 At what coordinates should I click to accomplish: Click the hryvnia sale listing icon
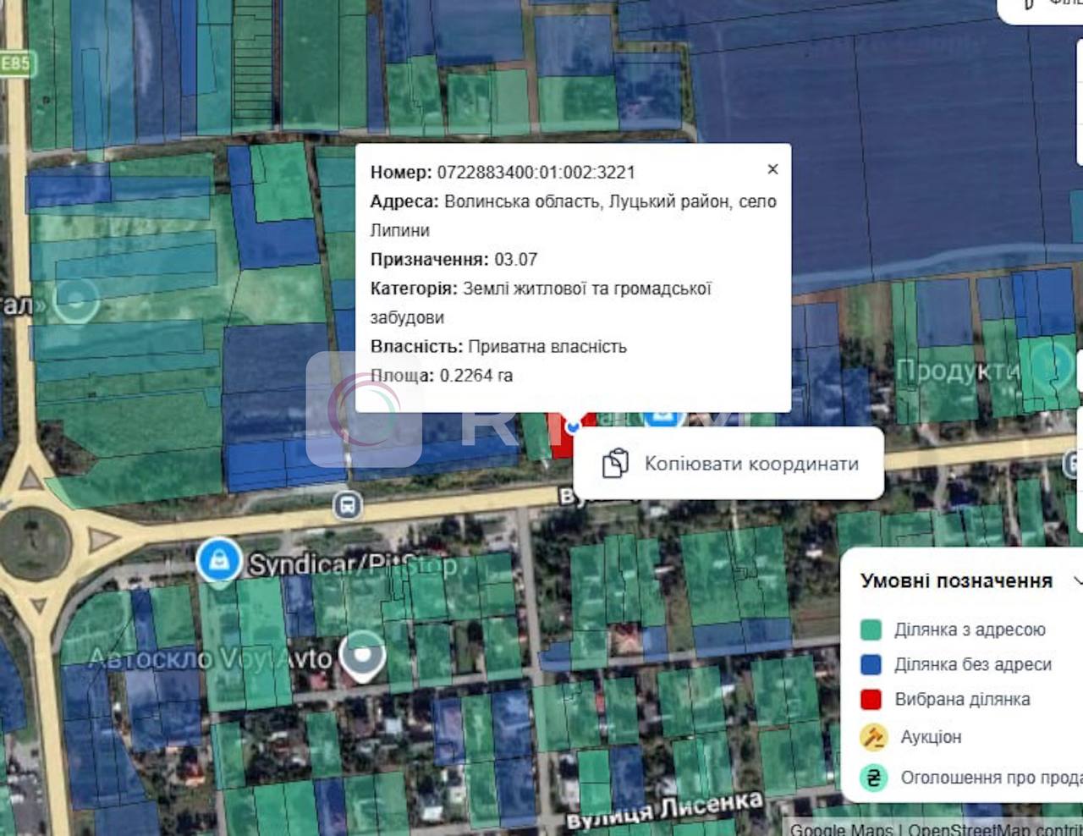tap(873, 778)
